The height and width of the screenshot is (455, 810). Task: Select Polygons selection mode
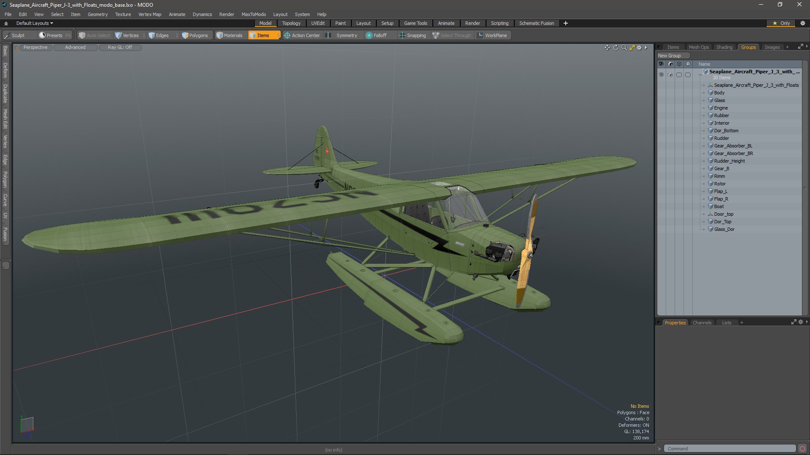195,35
